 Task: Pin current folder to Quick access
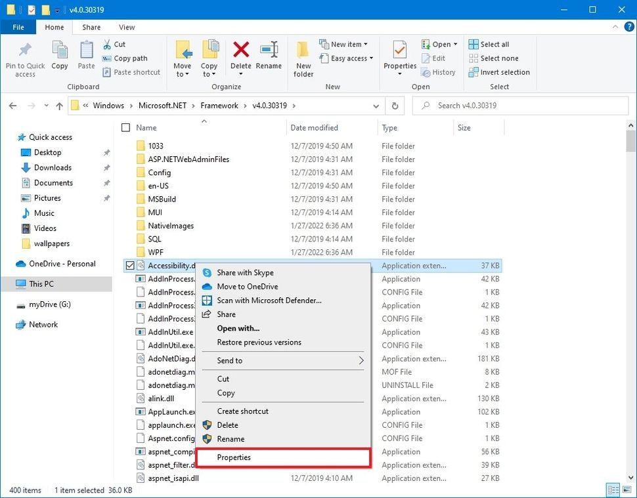(x=25, y=58)
